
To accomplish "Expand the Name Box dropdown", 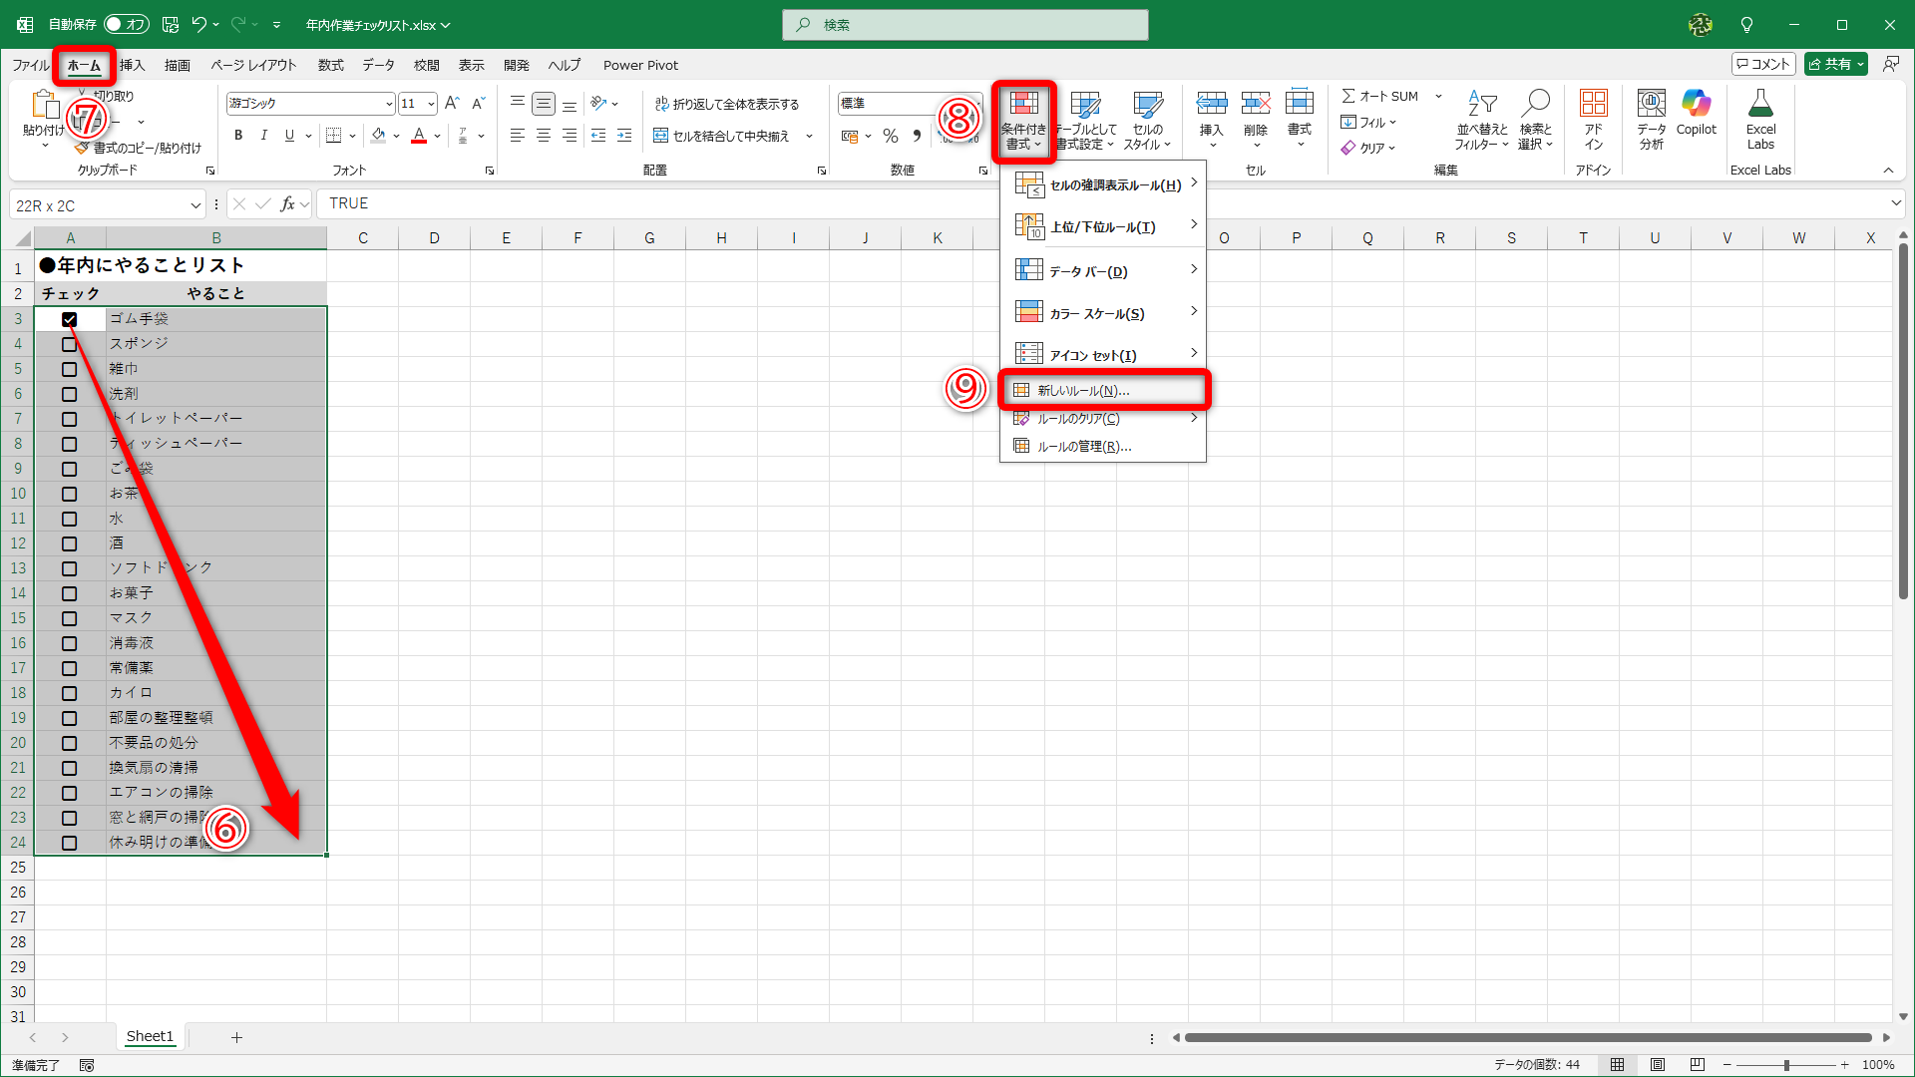I will click(x=195, y=205).
